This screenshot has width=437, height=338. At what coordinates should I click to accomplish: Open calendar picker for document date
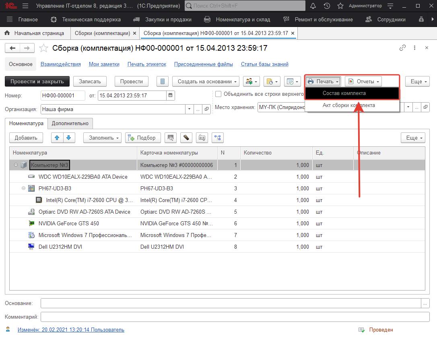171,96
